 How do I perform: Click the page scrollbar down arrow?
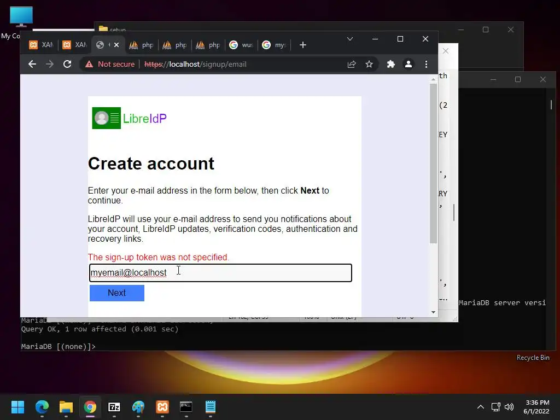(x=433, y=312)
